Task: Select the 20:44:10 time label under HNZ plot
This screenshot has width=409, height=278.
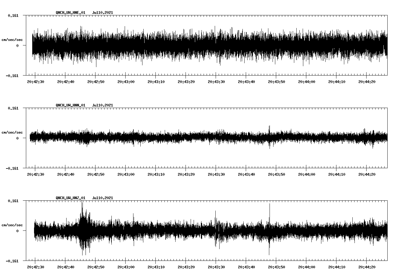Action: (x=337, y=267)
